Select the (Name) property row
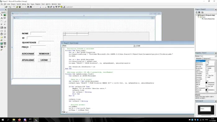The image size is (217, 122). 205,61
